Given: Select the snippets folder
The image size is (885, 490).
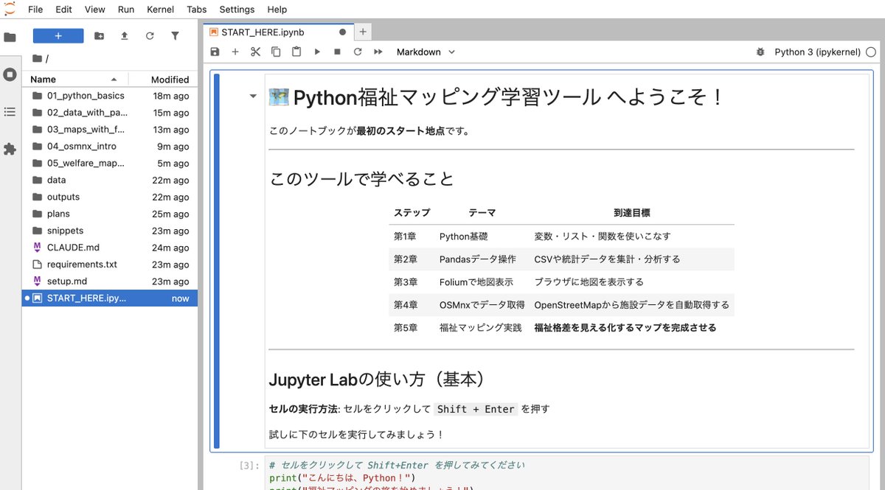Looking at the screenshot, I should pyautogui.click(x=110, y=231).
